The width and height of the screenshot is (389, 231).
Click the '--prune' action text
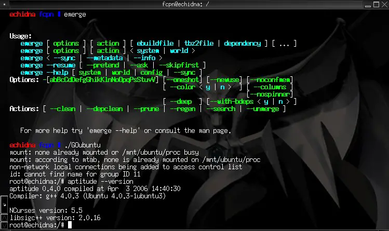[146, 109]
